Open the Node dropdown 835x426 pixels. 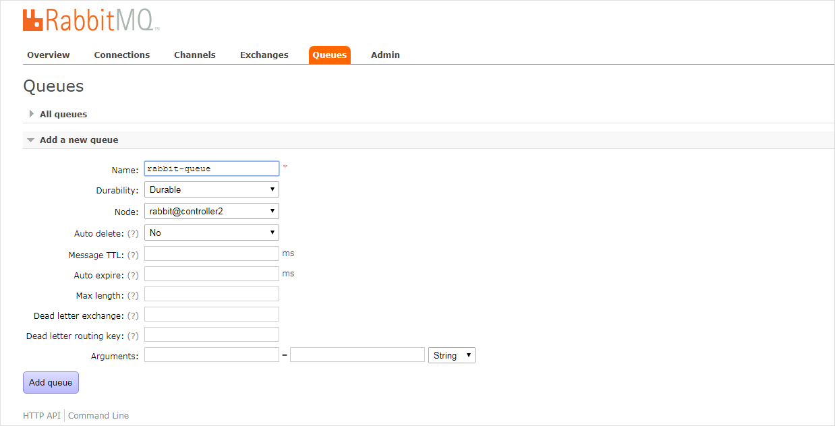(212, 212)
